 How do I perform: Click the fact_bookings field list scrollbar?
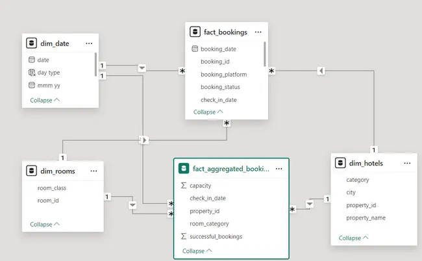coord(264,54)
